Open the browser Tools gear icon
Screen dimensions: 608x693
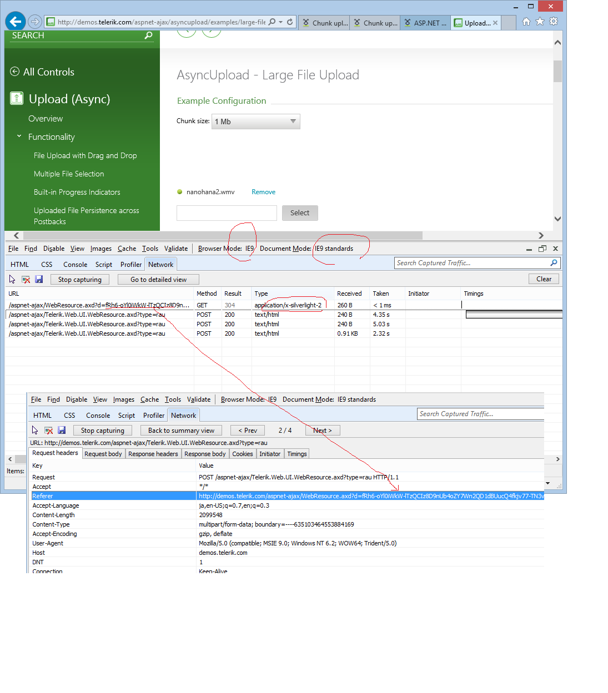(x=554, y=22)
